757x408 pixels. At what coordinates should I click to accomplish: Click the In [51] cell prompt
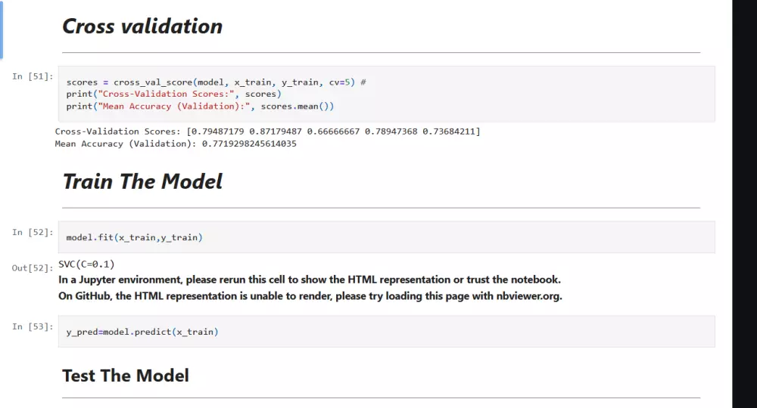(33, 76)
